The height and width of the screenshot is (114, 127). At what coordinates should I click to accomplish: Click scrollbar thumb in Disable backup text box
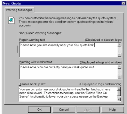(119, 93)
